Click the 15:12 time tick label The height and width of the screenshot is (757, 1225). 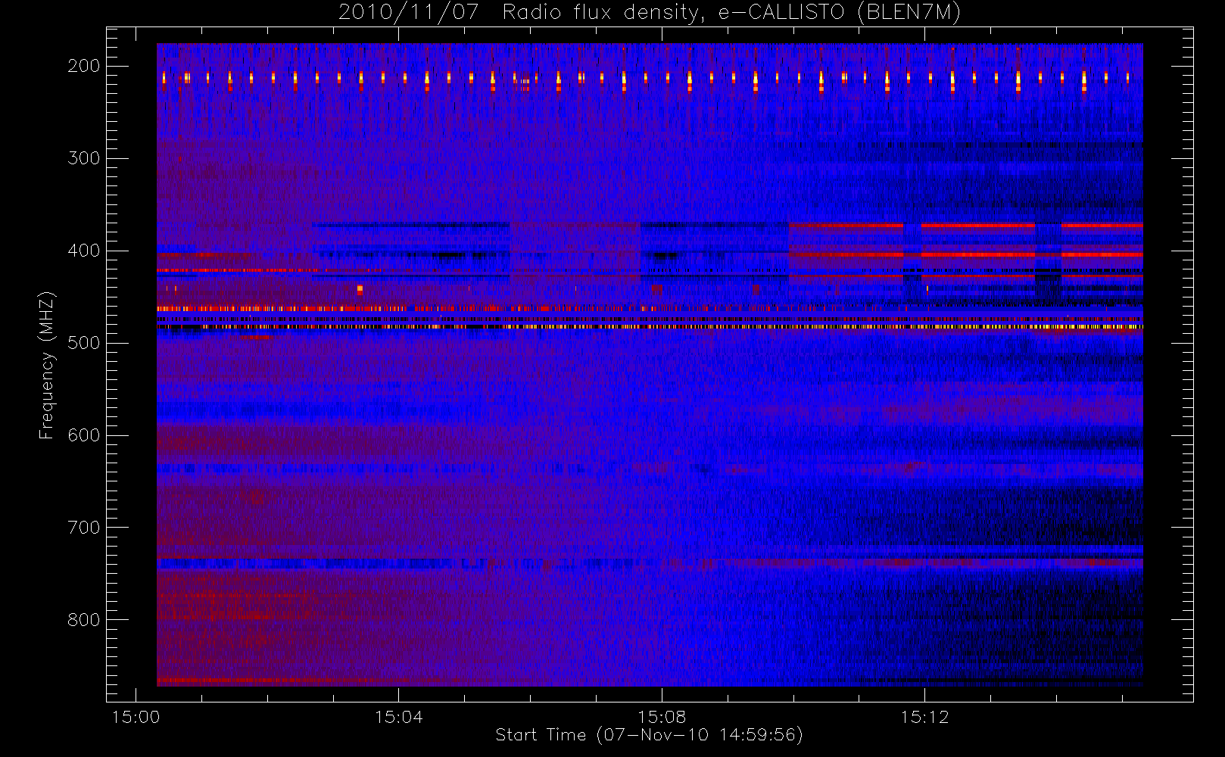tap(924, 717)
